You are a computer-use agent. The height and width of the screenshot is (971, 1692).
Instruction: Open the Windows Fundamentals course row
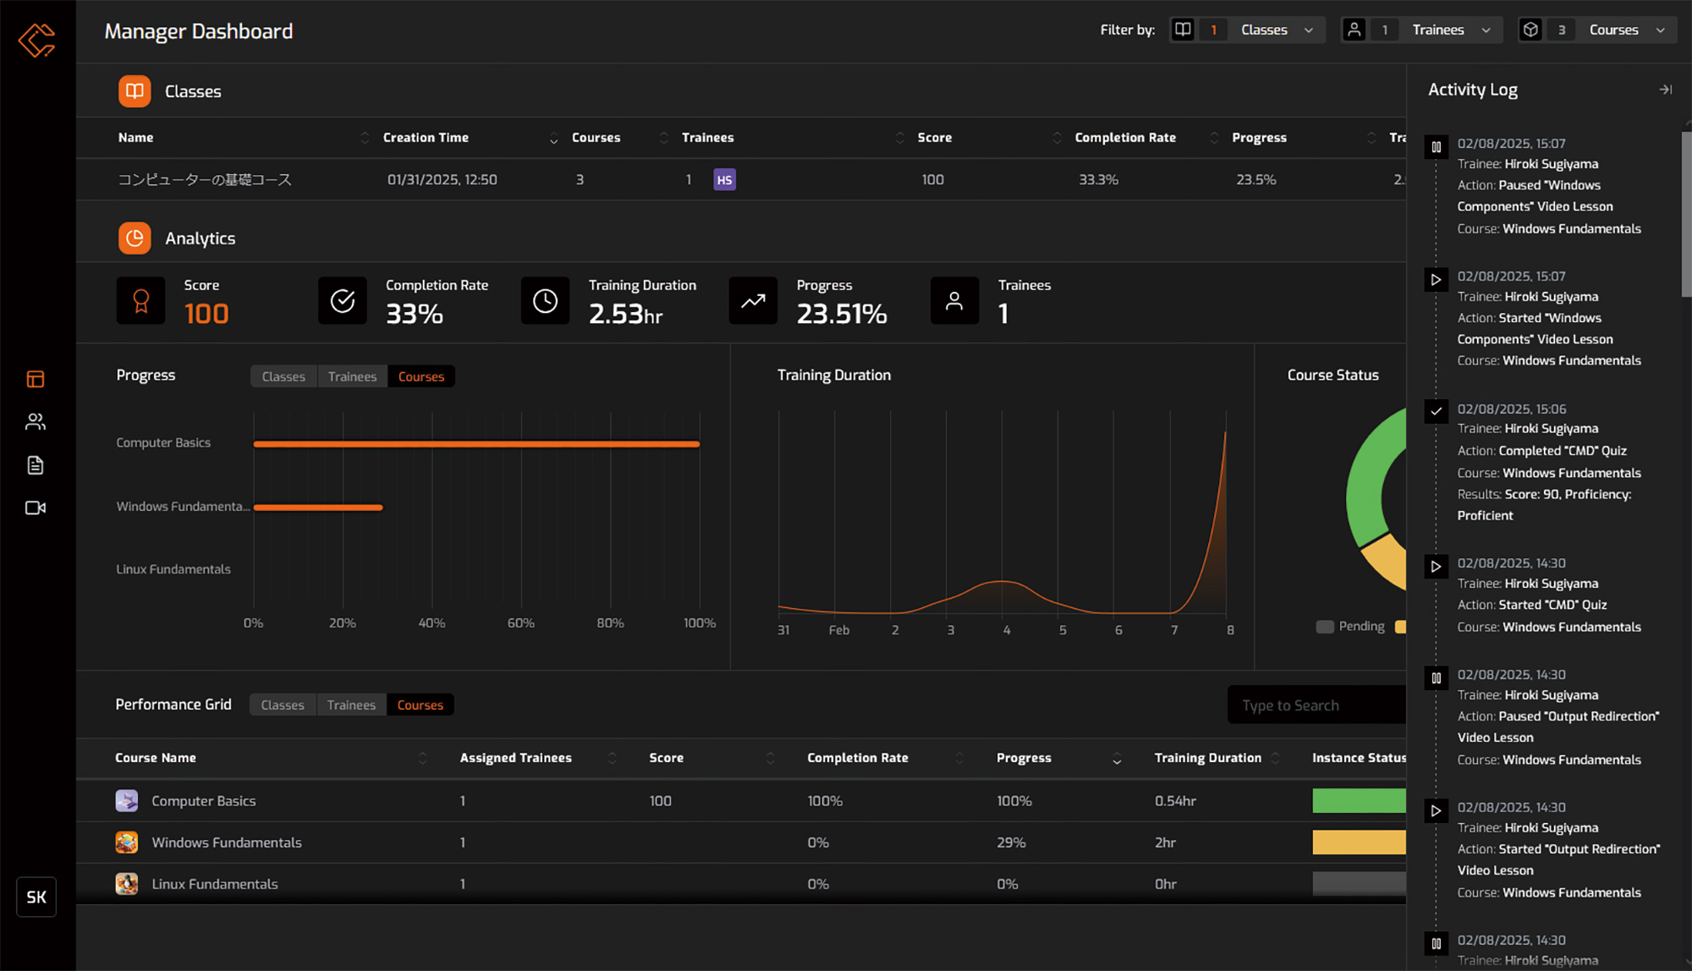tap(227, 842)
